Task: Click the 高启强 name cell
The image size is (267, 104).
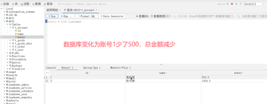Action: click(x=163, y=78)
